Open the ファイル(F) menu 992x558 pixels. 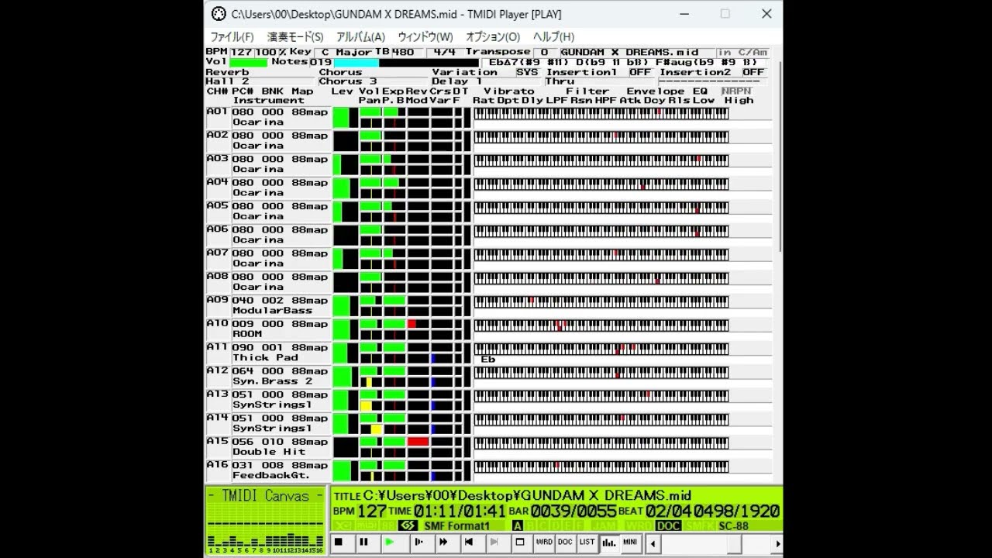click(232, 36)
